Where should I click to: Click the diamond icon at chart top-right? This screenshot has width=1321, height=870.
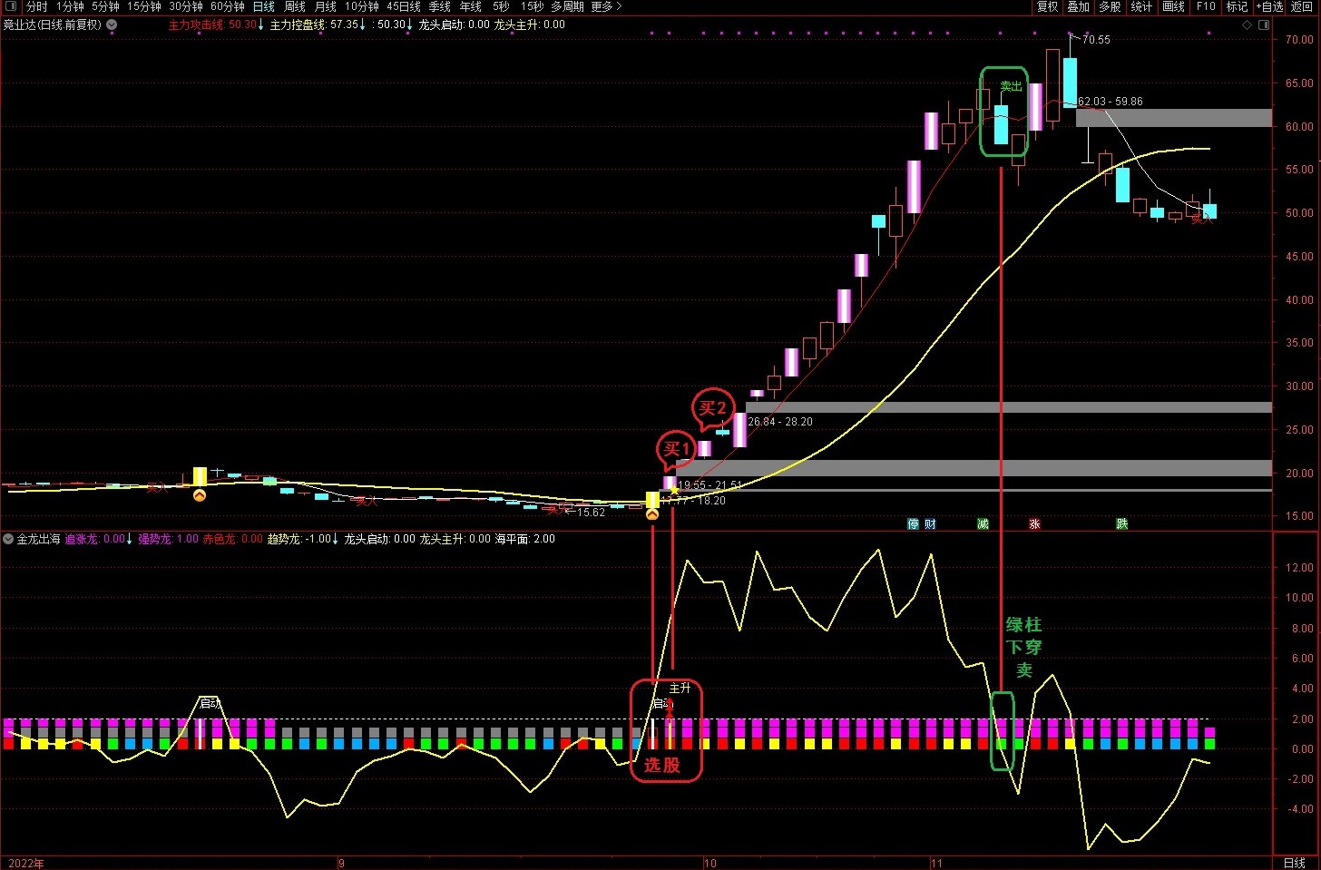pyautogui.click(x=1248, y=25)
